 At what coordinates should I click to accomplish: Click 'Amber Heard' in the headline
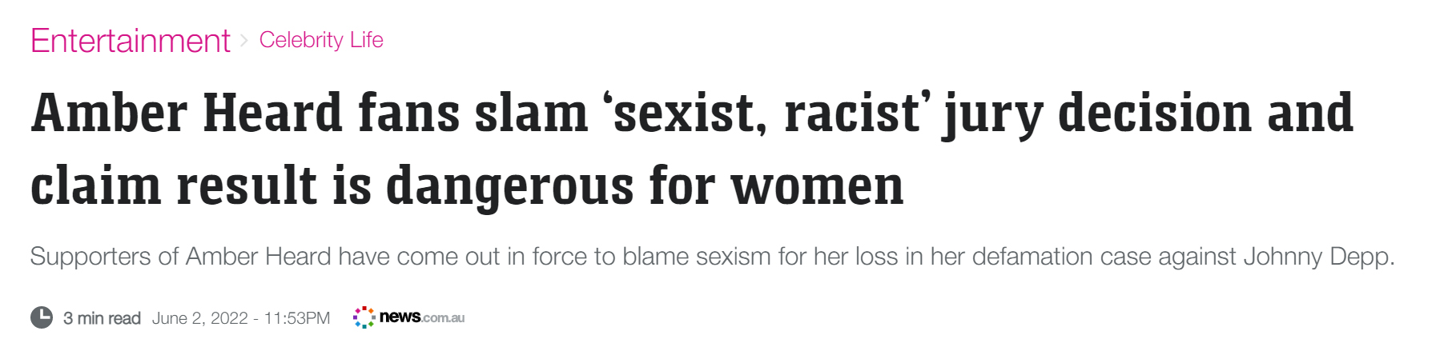coord(187,113)
